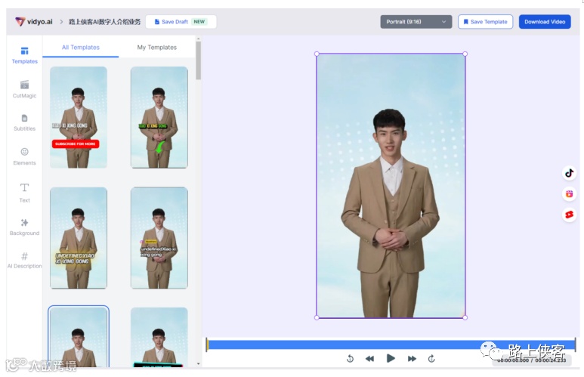Click the skip forward (clockwise arrow) icon

coord(431,359)
